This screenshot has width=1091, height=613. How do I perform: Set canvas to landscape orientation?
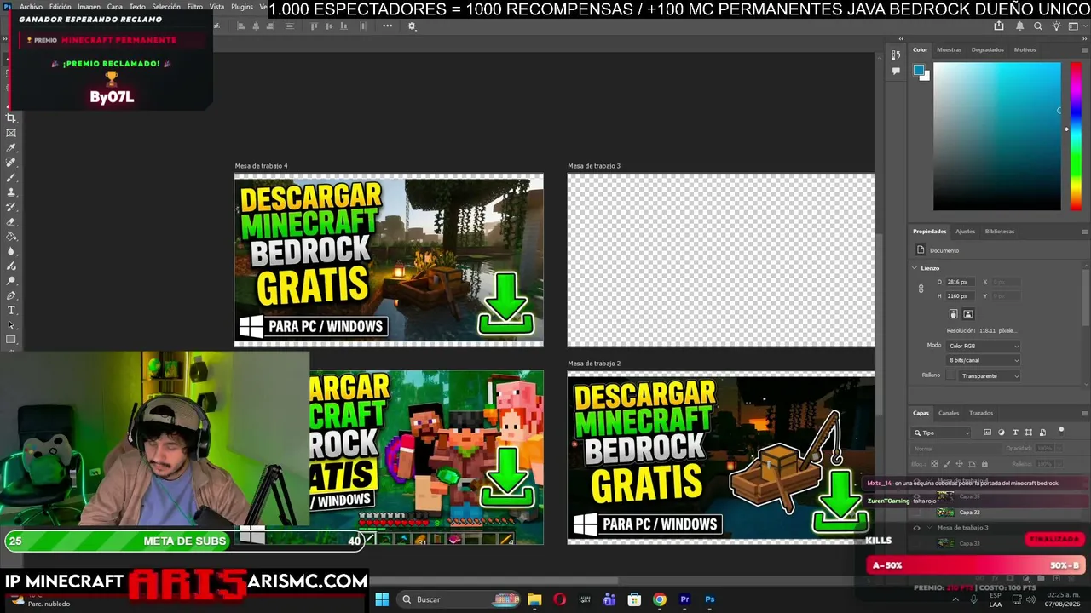pyautogui.click(x=968, y=314)
